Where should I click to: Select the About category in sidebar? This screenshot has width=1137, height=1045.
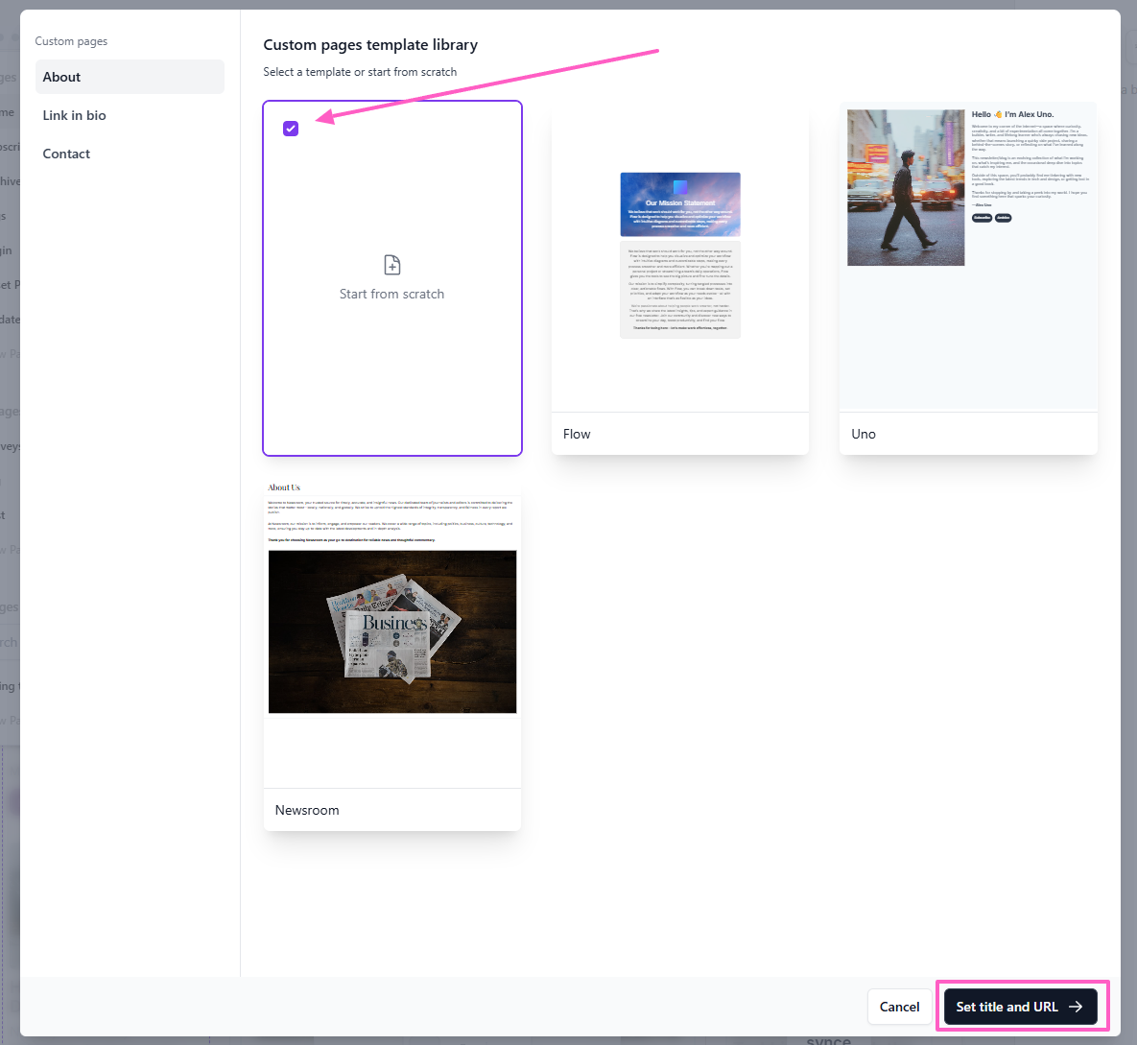[130, 77]
